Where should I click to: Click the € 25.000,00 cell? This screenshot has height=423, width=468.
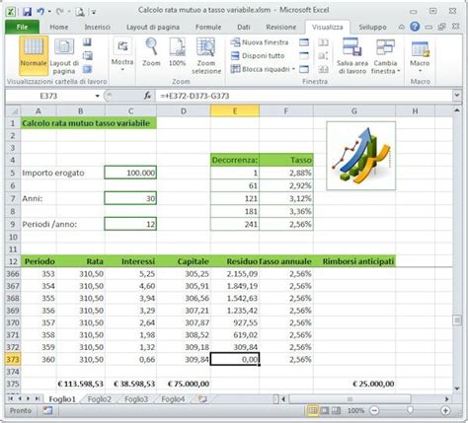(354, 384)
